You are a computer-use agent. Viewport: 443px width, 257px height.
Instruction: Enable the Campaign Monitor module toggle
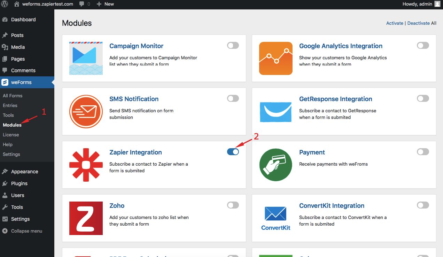tap(233, 45)
